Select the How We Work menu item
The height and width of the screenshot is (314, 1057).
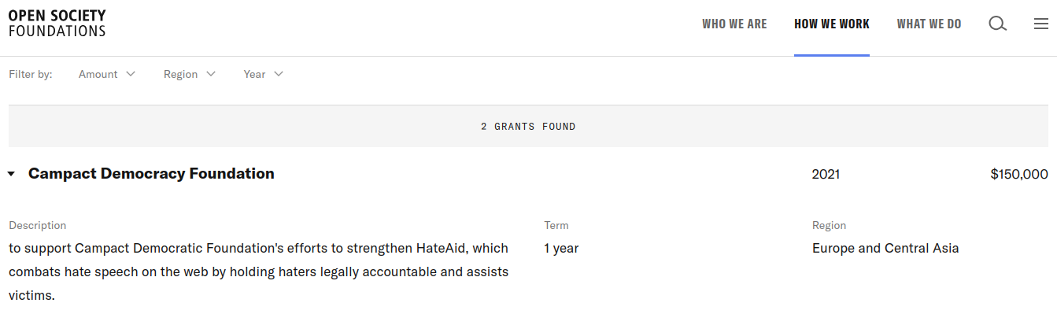click(832, 24)
